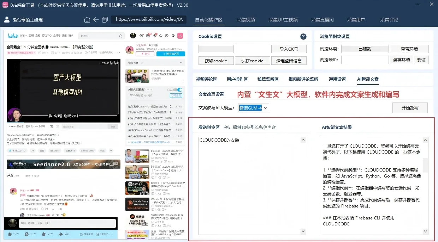Click the app logo in the title bar
This screenshot has height=242, width=438.
point(5,5)
